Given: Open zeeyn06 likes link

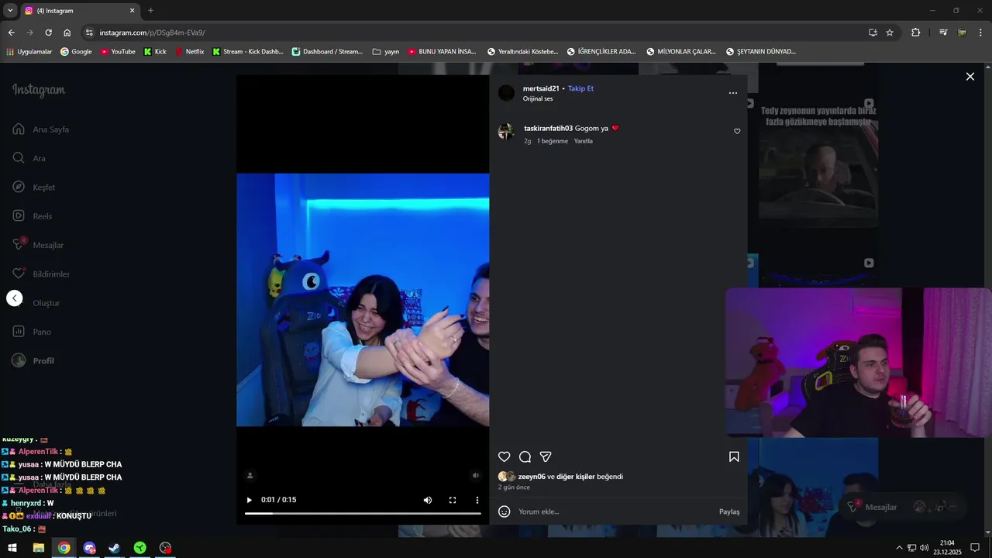Looking at the screenshot, I should click(x=532, y=477).
